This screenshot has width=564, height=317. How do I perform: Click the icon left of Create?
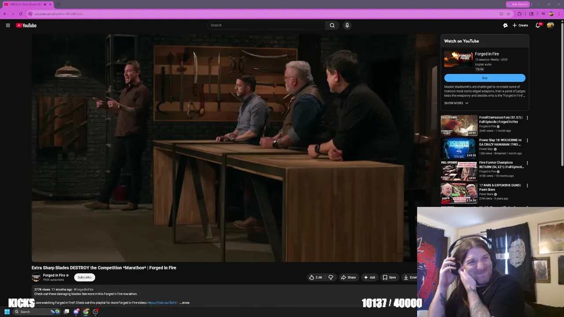tap(505, 25)
